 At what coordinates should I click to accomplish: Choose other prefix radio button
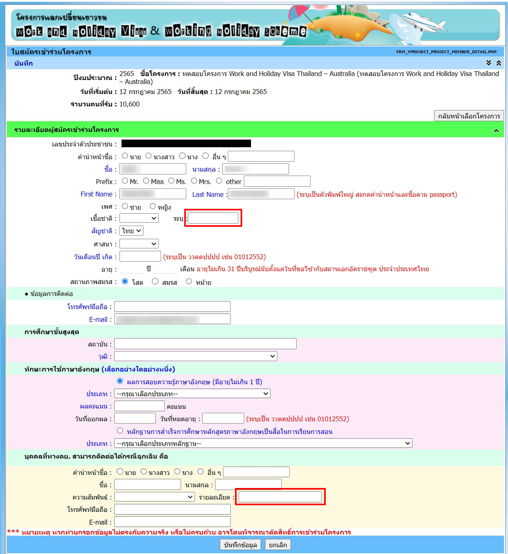[219, 181]
